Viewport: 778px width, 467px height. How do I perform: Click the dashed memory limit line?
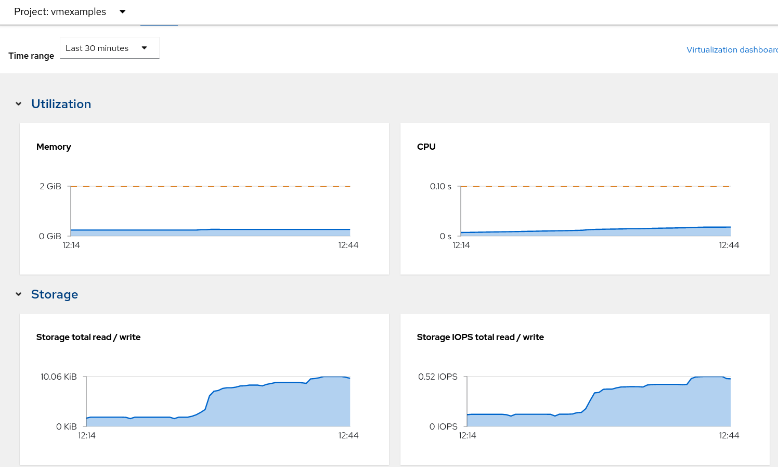click(208, 186)
